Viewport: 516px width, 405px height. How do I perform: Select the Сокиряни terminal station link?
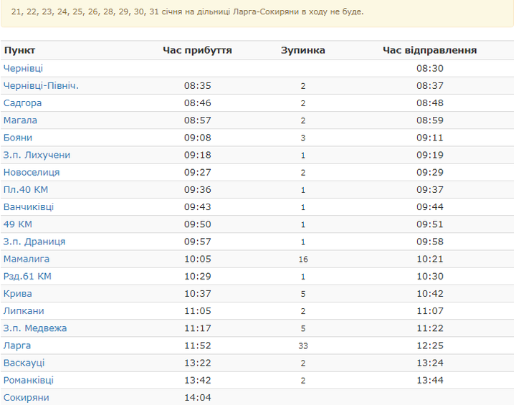27,397
